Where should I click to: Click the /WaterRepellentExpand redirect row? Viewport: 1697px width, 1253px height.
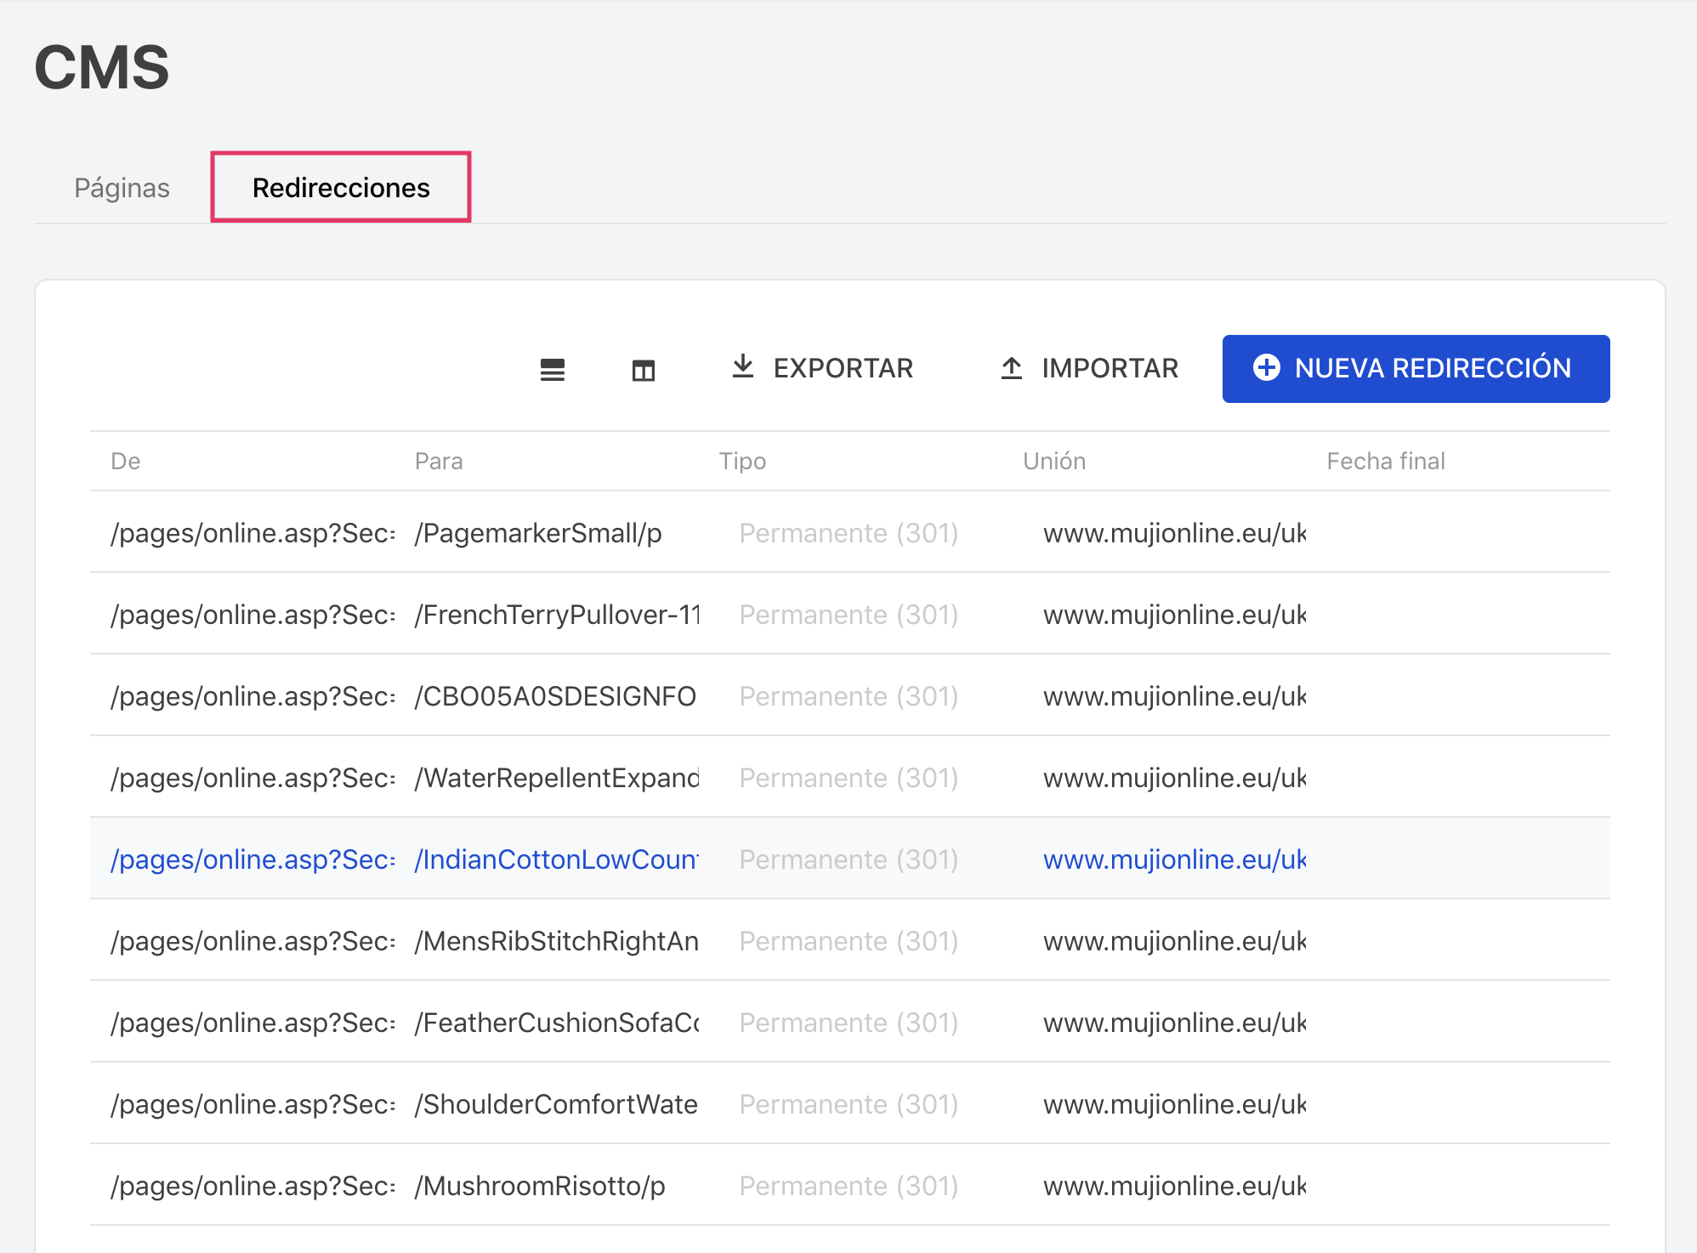[x=557, y=778]
